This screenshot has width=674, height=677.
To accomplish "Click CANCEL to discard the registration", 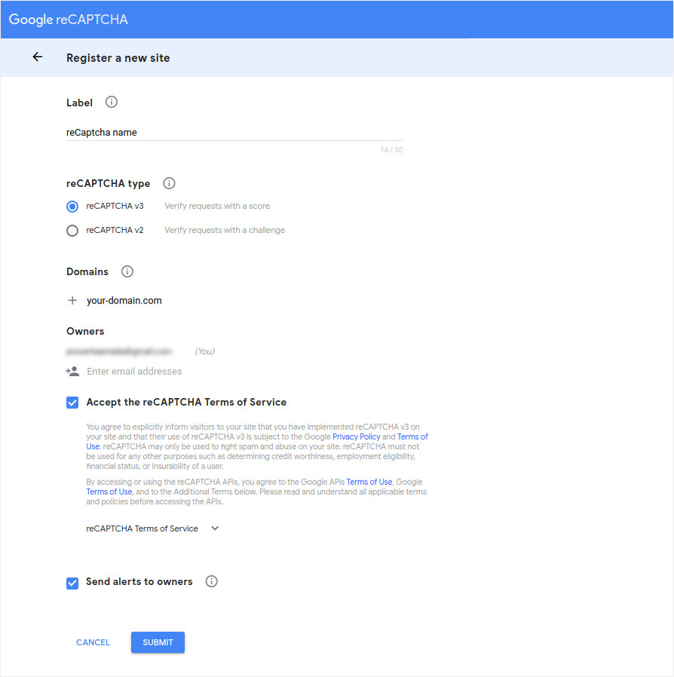I will pyautogui.click(x=92, y=642).
